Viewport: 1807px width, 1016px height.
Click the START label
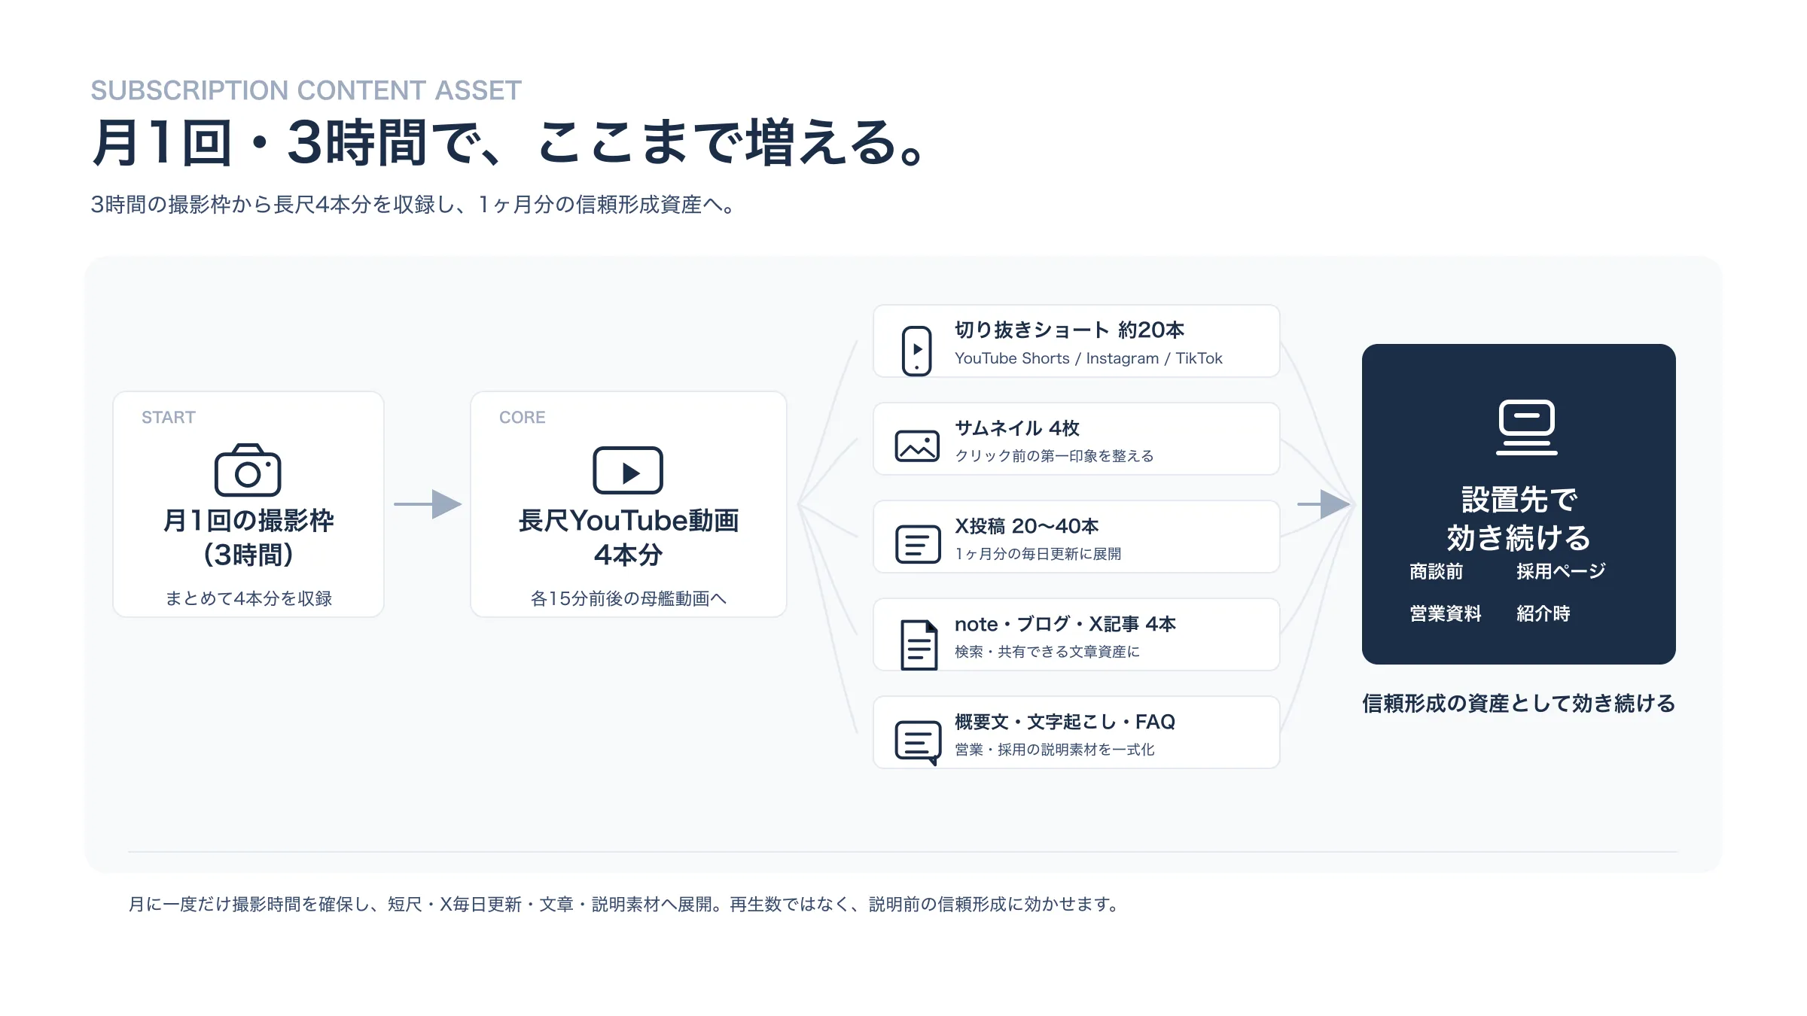click(x=169, y=418)
